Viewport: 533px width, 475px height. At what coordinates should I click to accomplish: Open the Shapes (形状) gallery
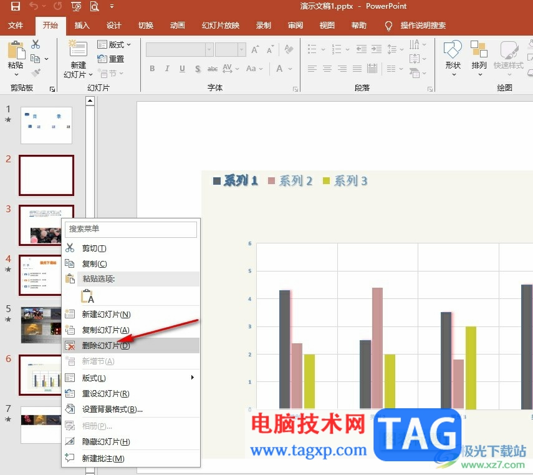[453, 58]
